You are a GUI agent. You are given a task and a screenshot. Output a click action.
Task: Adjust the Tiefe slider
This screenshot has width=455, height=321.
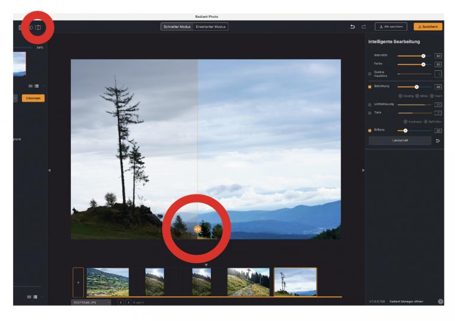point(414,113)
